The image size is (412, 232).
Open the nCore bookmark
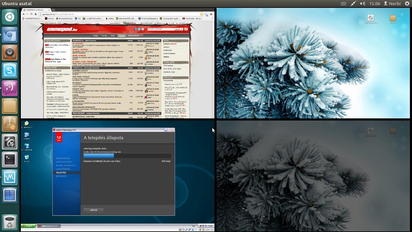pos(49,18)
